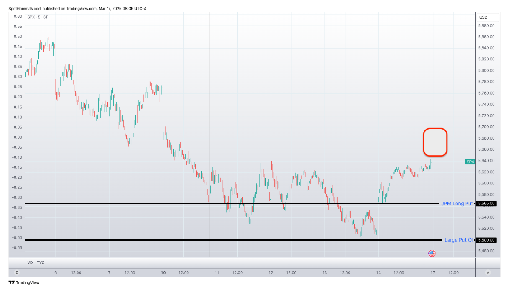Click the SPX · 5 · SP symbol title
Screen dimensions: 517x289
click(38, 17)
